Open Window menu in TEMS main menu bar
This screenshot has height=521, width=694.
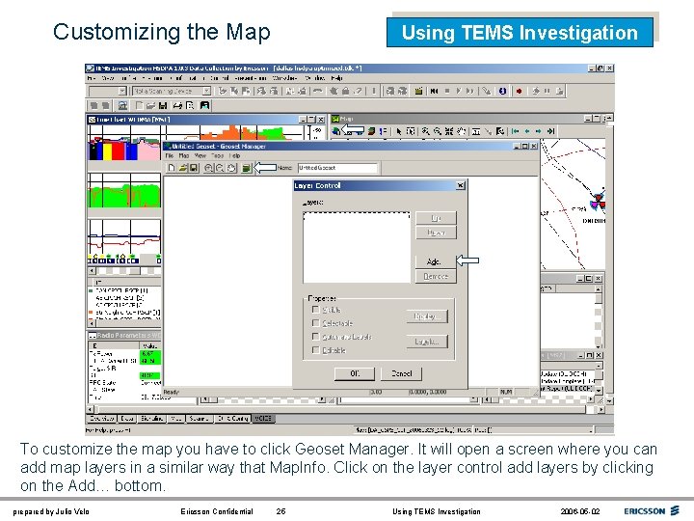click(314, 78)
